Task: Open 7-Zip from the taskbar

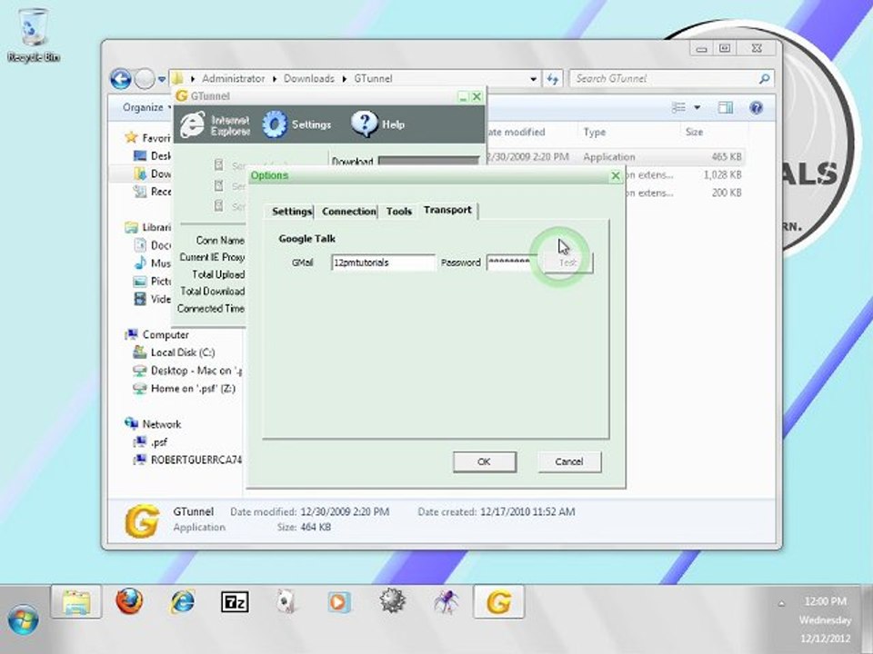Action: (235, 601)
